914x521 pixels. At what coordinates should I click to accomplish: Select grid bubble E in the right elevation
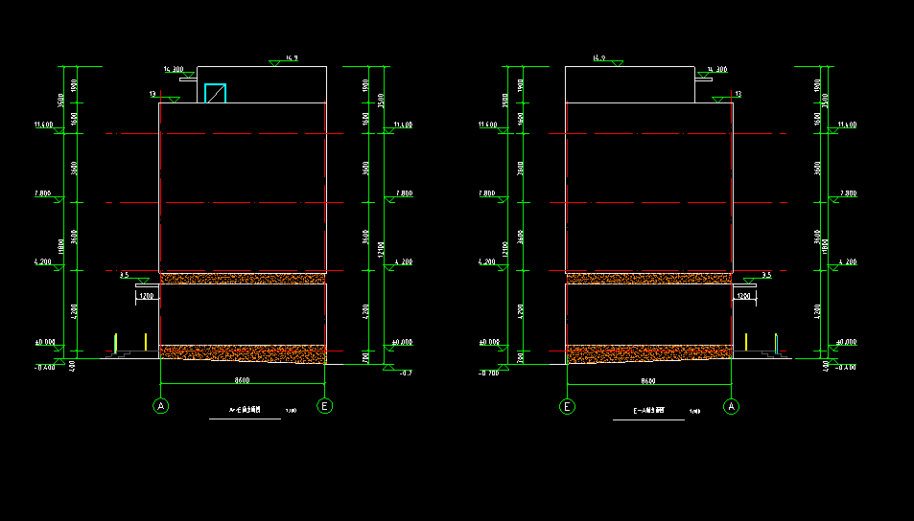(567, 406)
